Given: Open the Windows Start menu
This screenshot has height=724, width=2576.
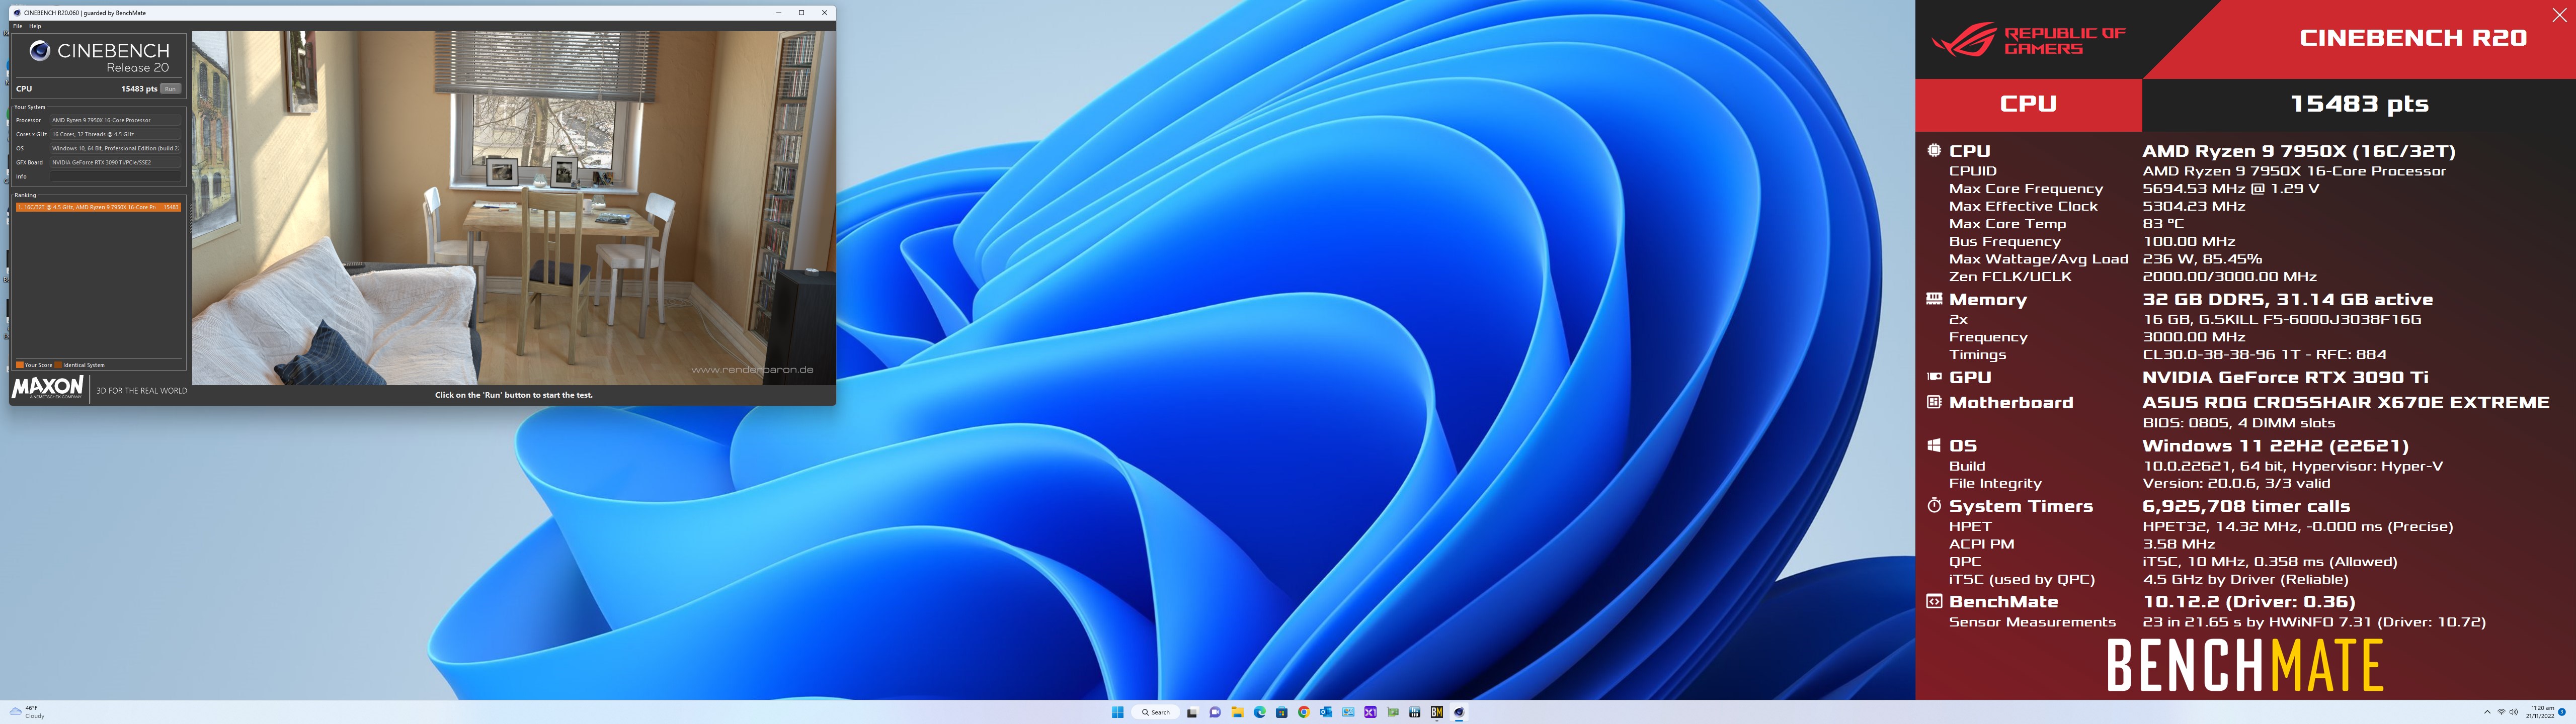Looking at the screenshot, I should tap(1118, 712).
